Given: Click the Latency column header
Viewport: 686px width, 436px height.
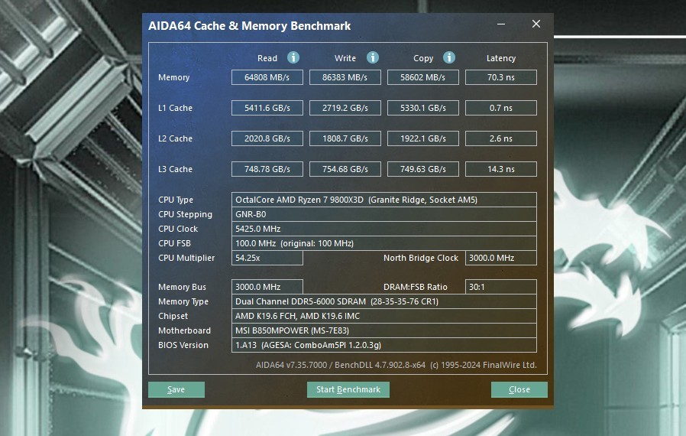Looking at the screenshot, I should (501, 58).
